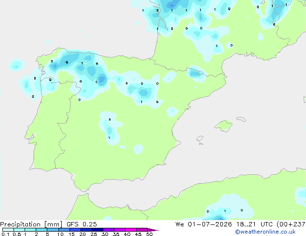The height and width of the screenshot is (236, 306).
Task: Pick the 35–40 mm legend swatch
Action: point(119,230)
